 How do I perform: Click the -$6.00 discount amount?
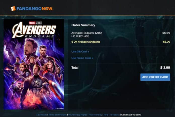[x=166, y=42]
